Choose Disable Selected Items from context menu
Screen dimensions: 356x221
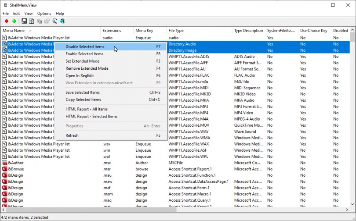coord(85,47)
